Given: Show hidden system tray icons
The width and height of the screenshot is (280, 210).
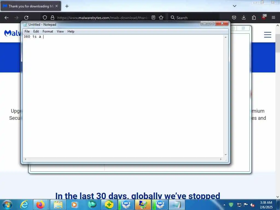Looking at the screenshot, I should (224, 205).
